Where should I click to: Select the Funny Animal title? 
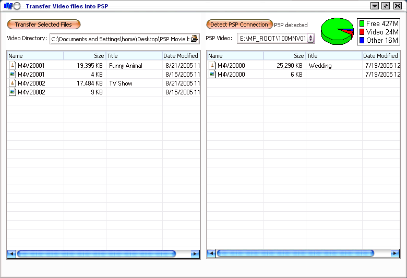[126, 66]
